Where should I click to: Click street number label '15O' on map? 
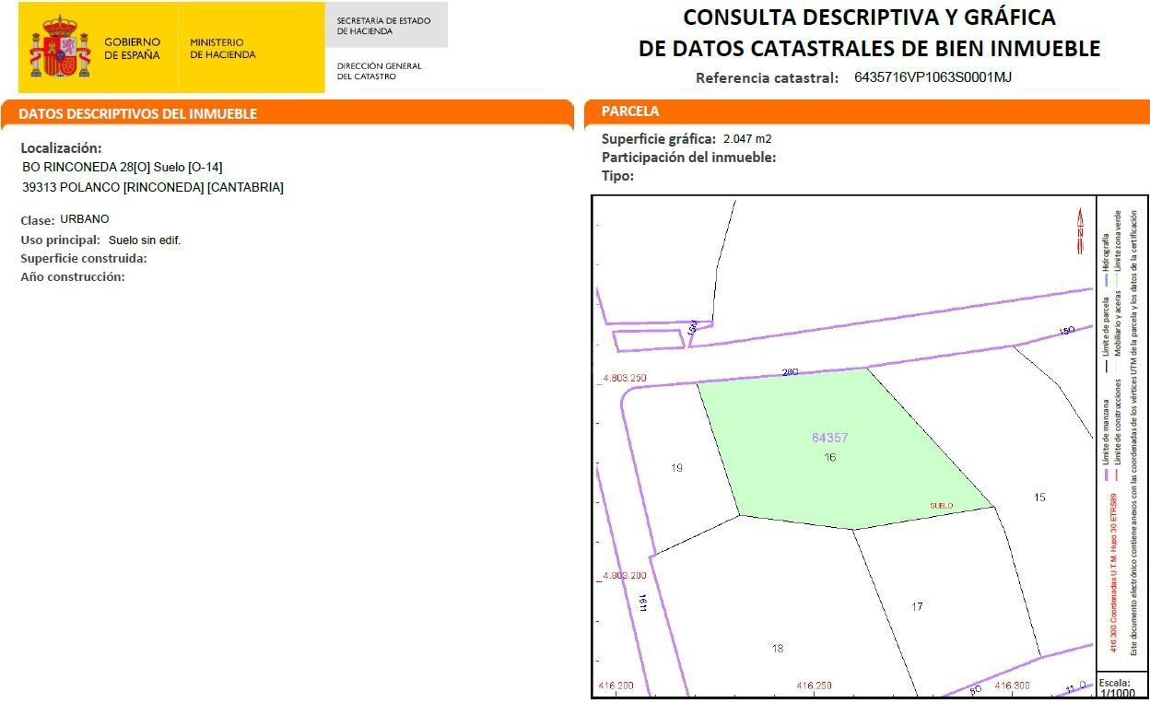click(1067, 331)
